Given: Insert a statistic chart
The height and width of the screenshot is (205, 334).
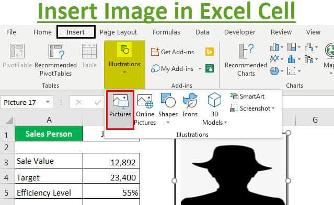Looking at the screenshot, I should point(291,59).
